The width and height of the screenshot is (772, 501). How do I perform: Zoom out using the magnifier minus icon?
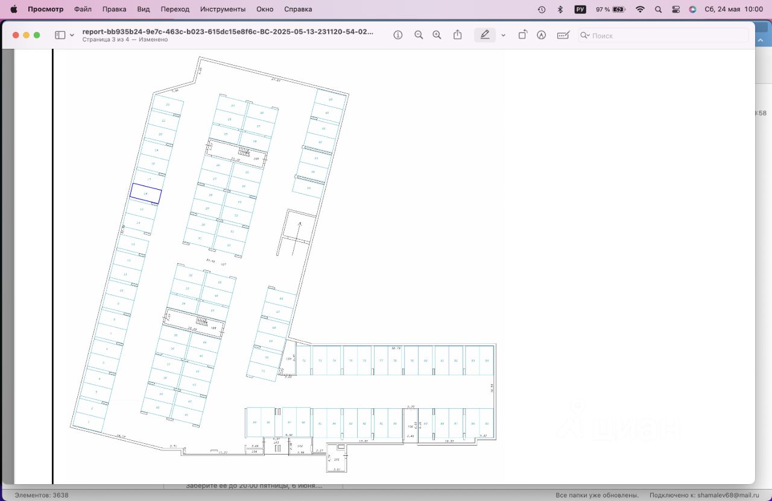[419, 36]
